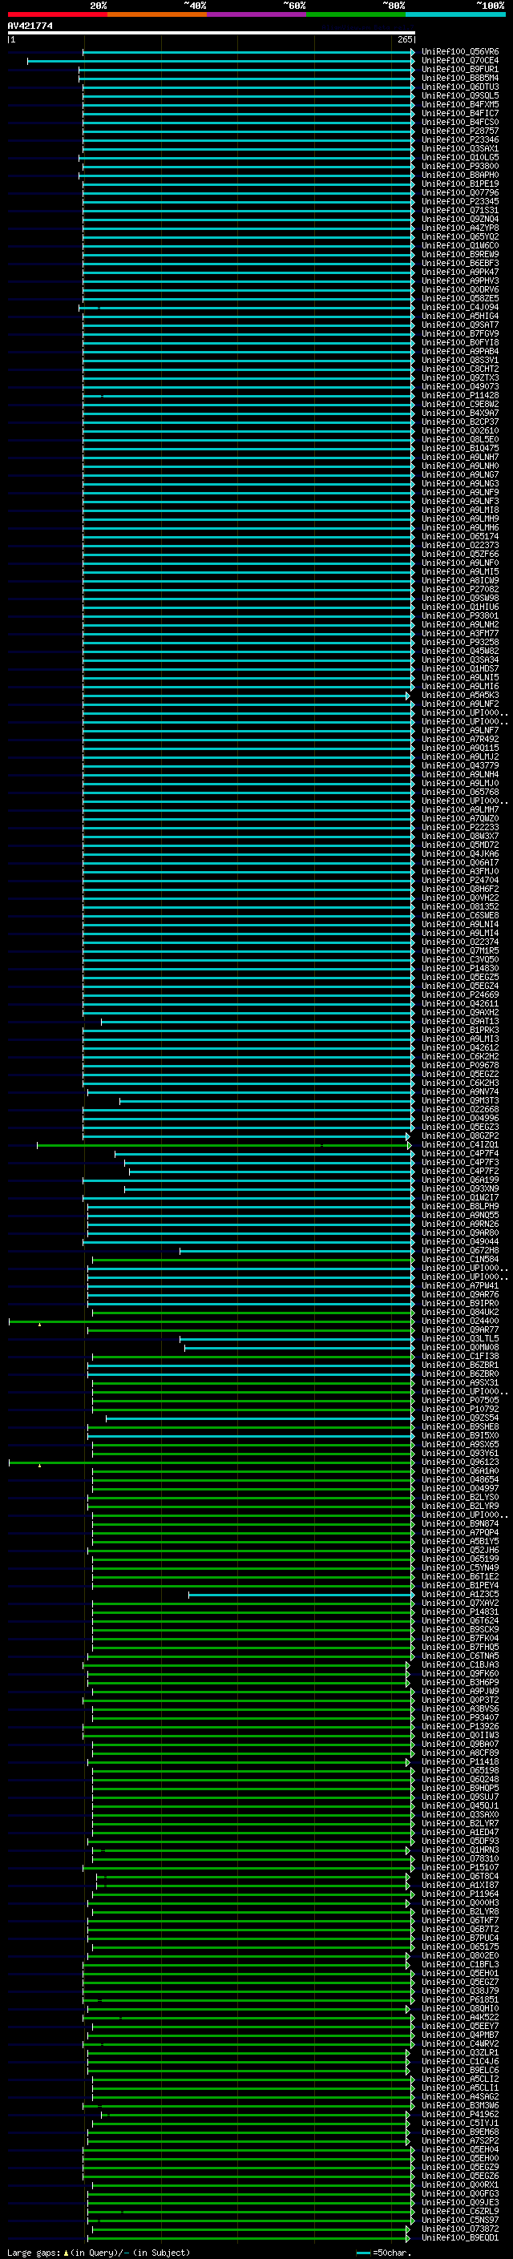
Task: Select the UniRef100_Q9M3T3 label
Action: click(459, 1100)
